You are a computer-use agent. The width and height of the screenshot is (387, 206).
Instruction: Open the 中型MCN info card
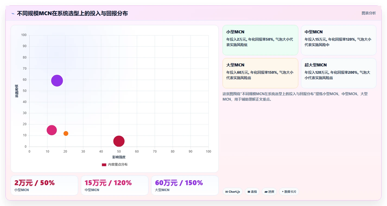[x=338, y=40]
